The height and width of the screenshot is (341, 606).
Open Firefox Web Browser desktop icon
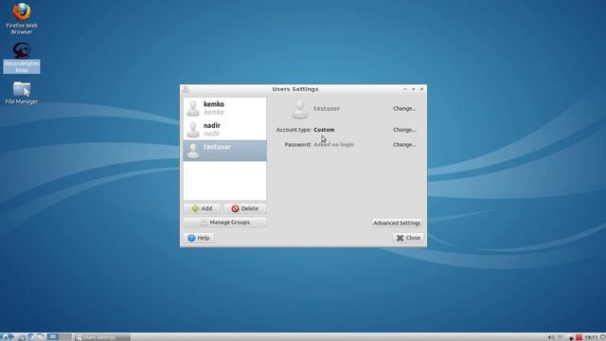[x=22, y=19]
